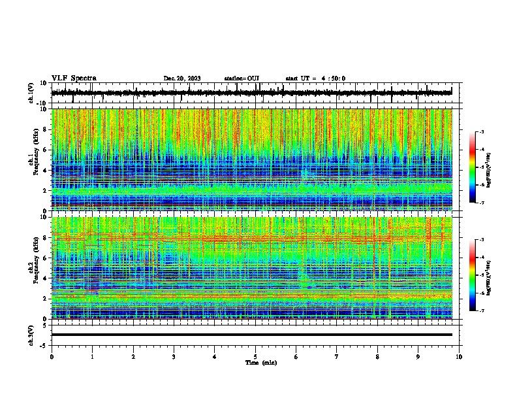The image size is (517, 400).
Task: Click the 'ch.1(V)' axis label
Action: click(31, 93)
